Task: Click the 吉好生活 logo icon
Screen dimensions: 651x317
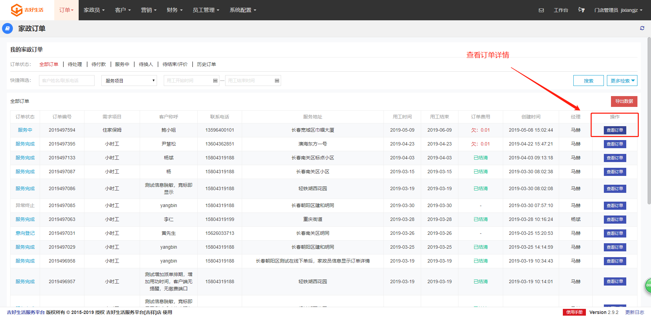Action: point(17,10)
